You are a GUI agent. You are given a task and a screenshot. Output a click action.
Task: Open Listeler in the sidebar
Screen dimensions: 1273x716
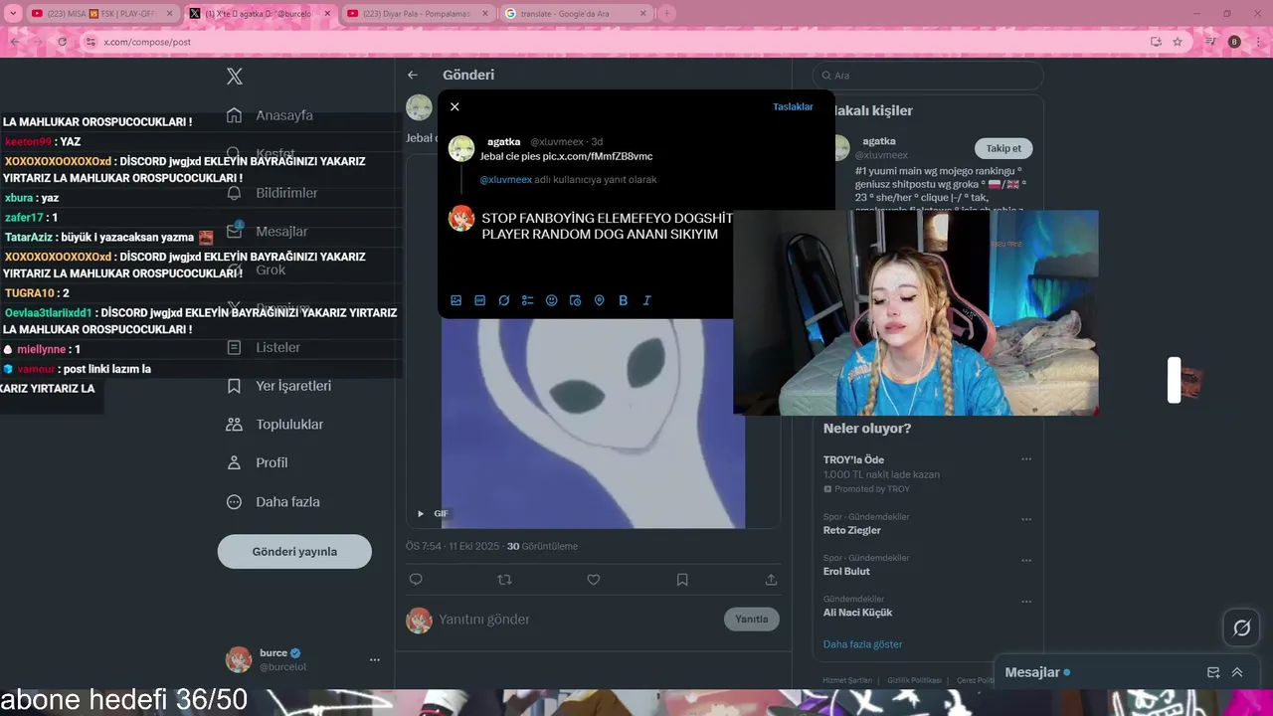[264, 348]
